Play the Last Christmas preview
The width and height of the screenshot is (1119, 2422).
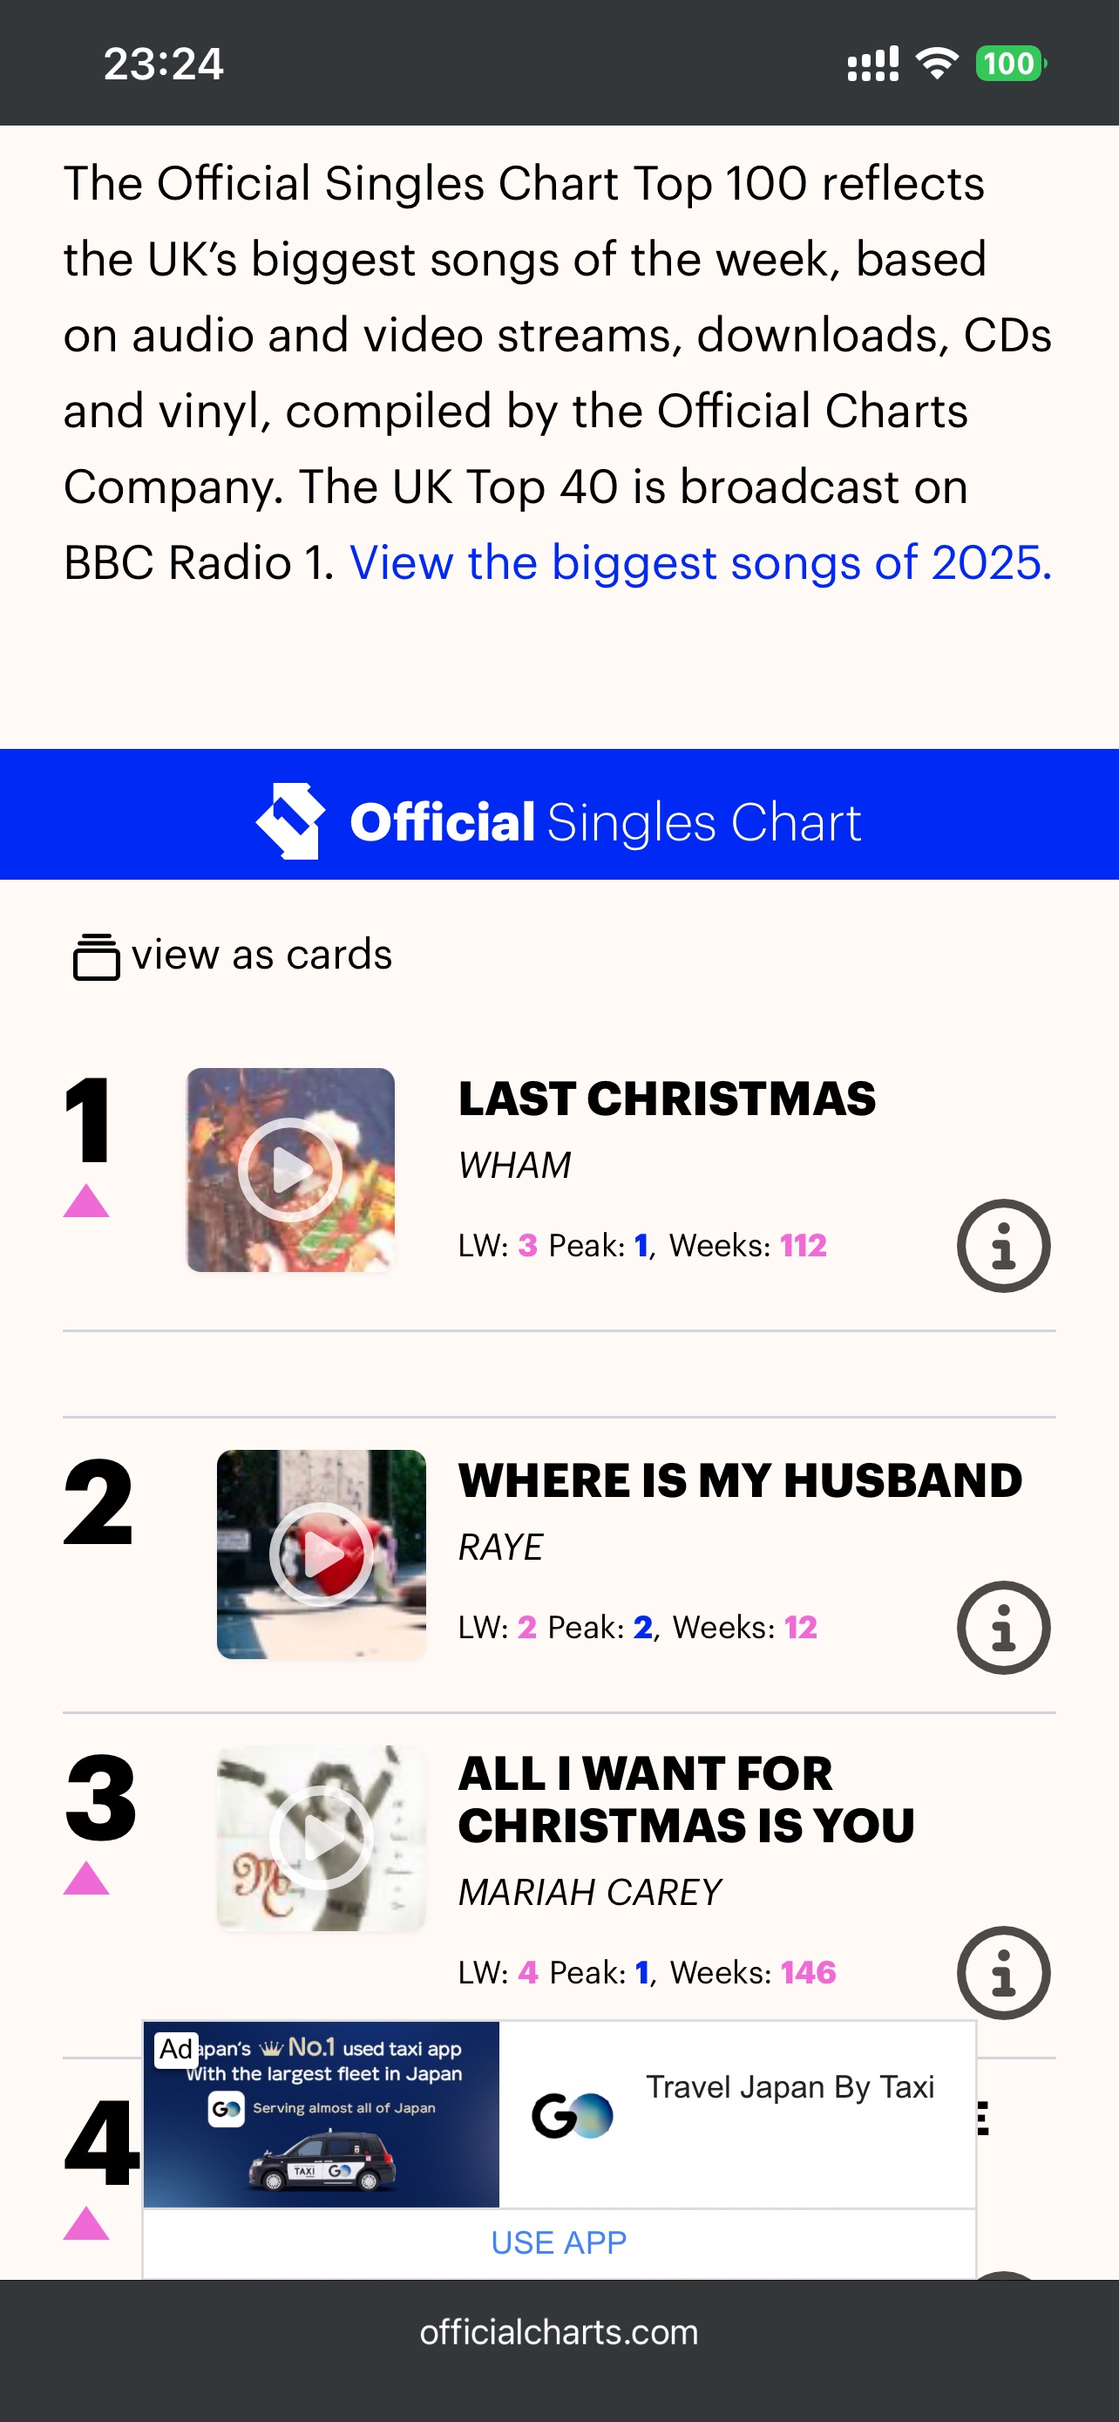pyautogui.click(x=290, y=1170)
